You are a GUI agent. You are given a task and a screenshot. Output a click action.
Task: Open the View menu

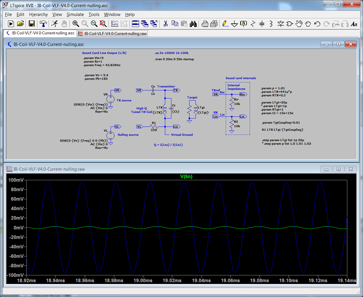(x=57, y=15)
